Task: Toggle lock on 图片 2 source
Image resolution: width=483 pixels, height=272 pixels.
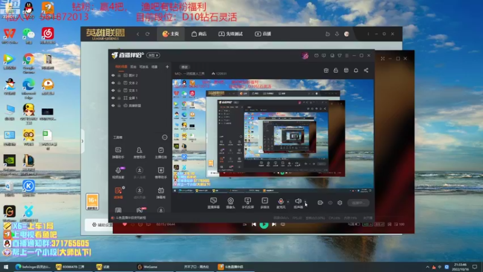Action: 119,75
